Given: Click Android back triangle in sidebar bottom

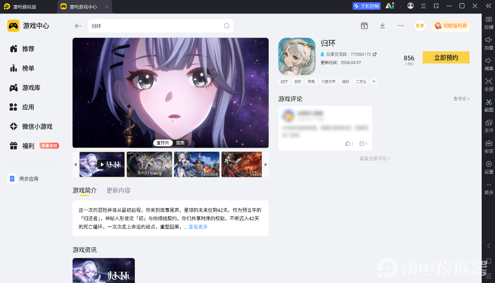Looking at the screenshot, I should point(489,246).
